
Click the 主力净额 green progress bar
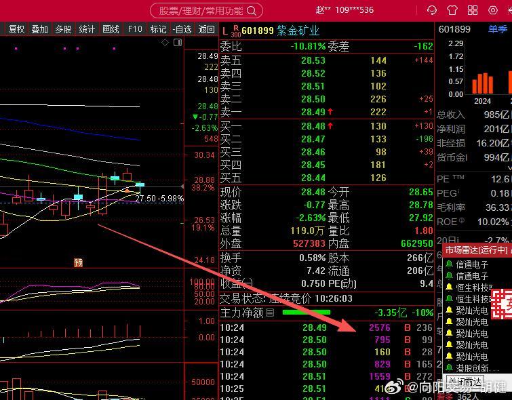(307, 313)
